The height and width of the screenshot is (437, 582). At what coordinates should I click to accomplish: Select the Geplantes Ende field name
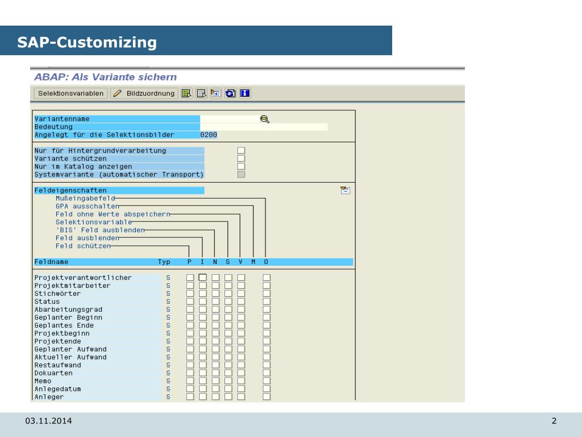[x=64, y=325]
